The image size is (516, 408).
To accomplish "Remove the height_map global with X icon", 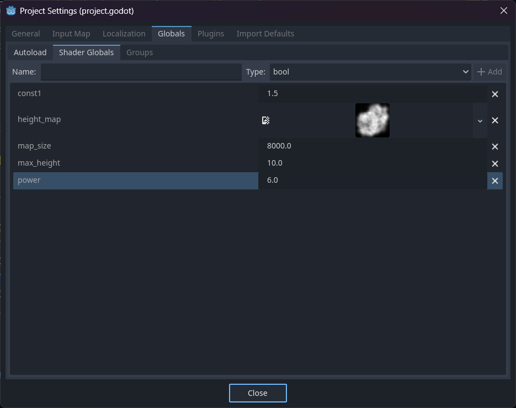I will pyautogui.click(x=494, y=120).
